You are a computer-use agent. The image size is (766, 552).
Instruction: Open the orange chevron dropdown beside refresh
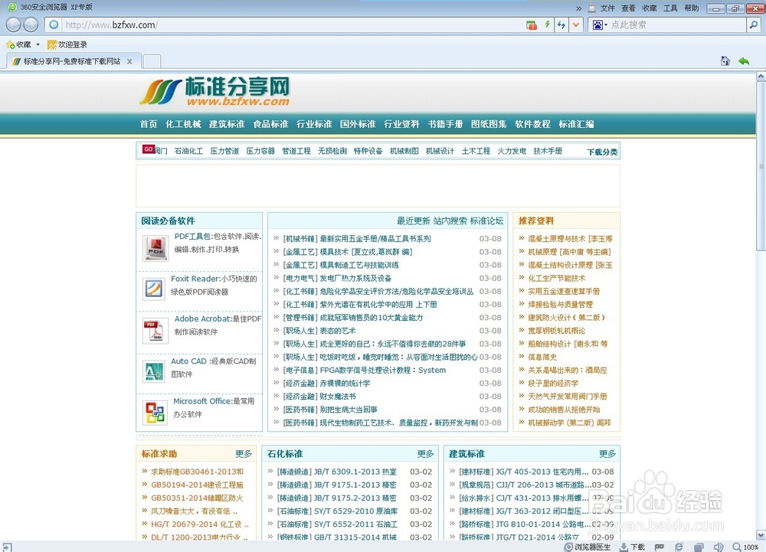(x=574, y=24)
